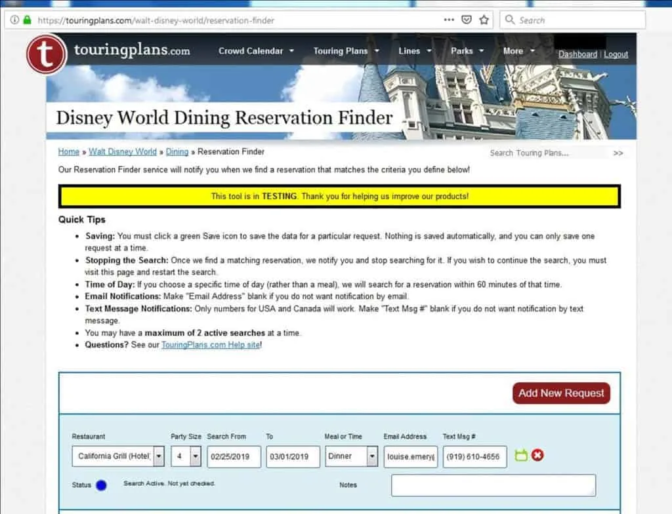
Task: Click Disney World Dining Reservation Finder heading
Action: [x=224, y=118]
